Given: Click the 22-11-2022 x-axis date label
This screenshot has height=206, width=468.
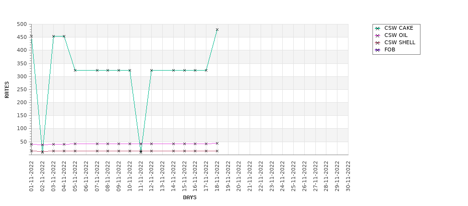Looking at the screenshot, I should (261, 176).
